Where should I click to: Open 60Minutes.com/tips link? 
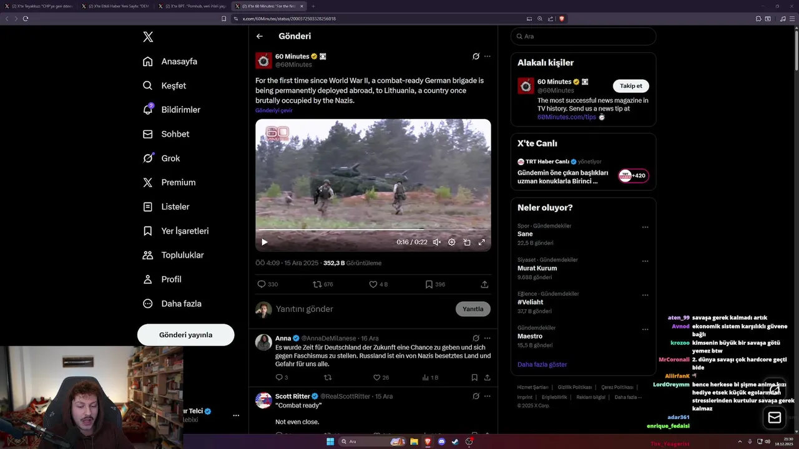tap(567, 117)
